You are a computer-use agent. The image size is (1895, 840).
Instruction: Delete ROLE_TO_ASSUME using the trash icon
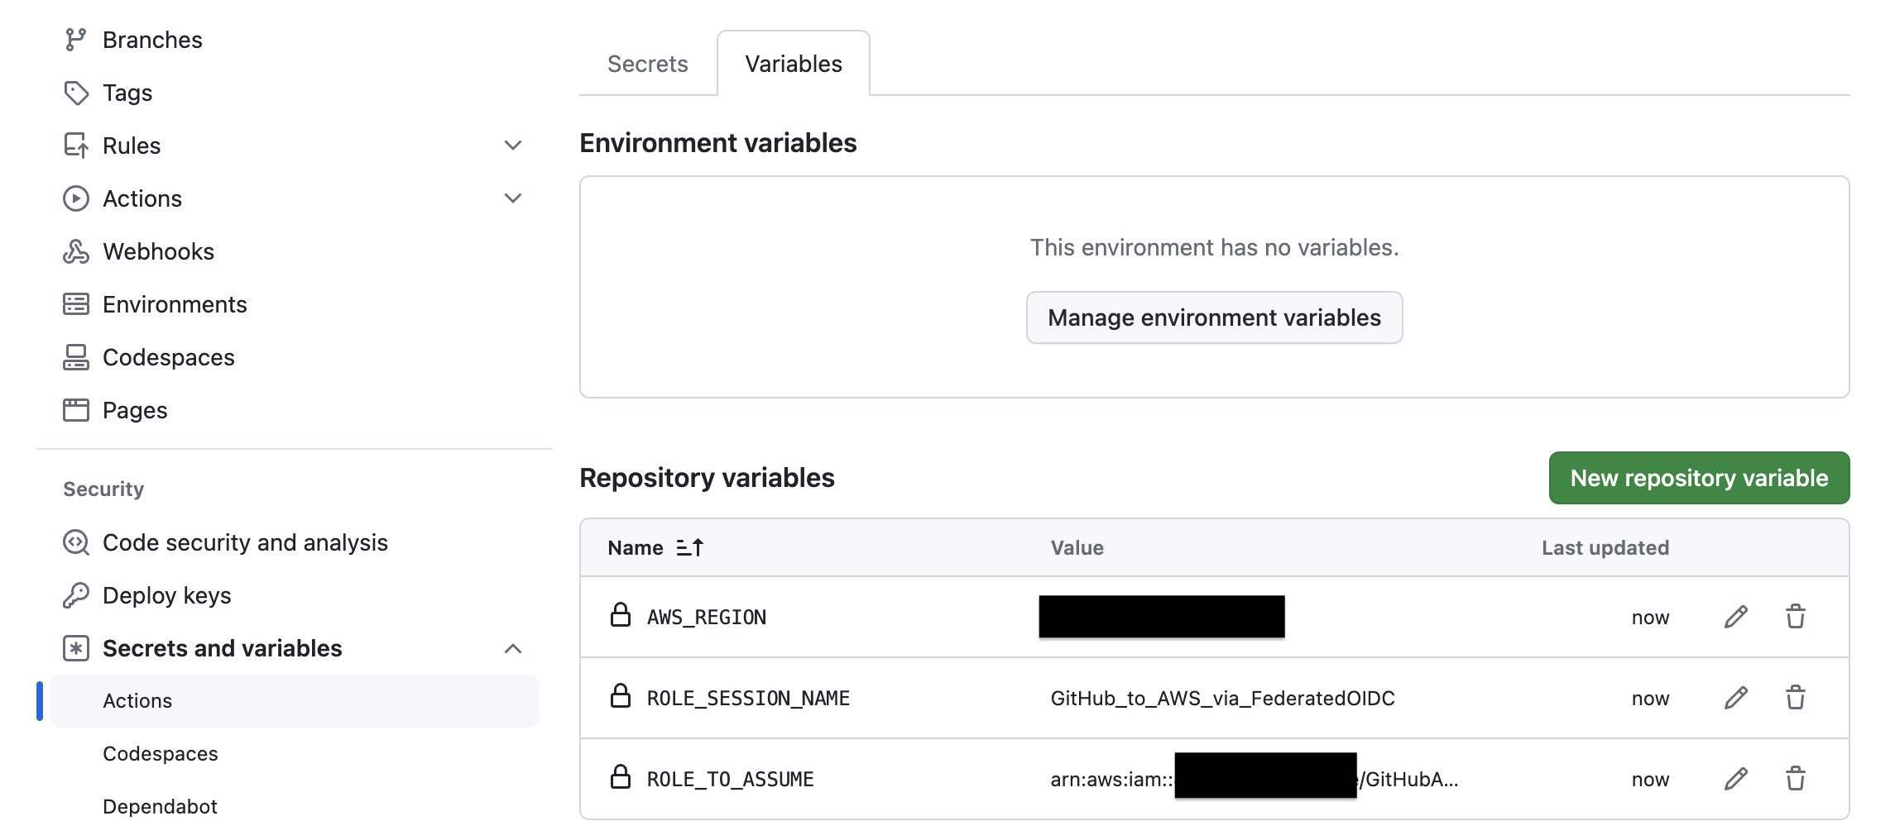[1796, 779]
